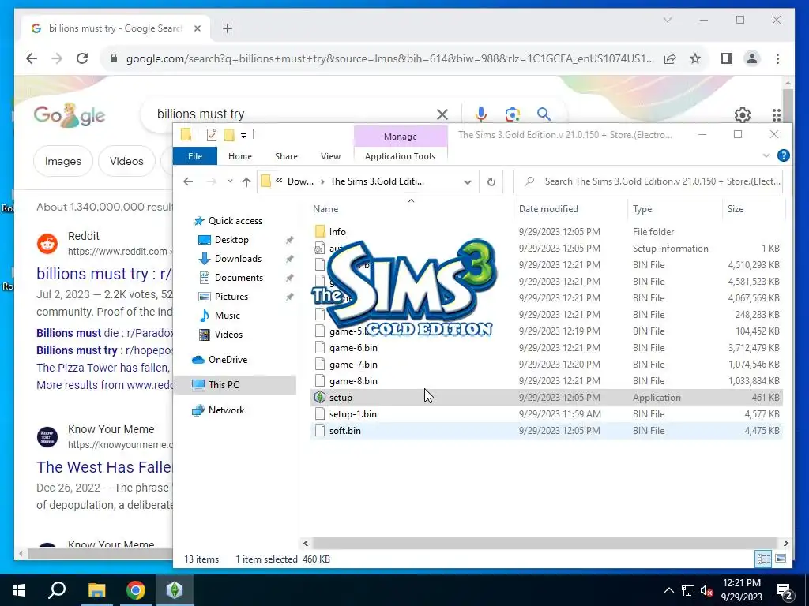Open Downloads in navigation pane
Image resolution: width=809 pixels, height=606 pixels.
[x=238, y=259]
